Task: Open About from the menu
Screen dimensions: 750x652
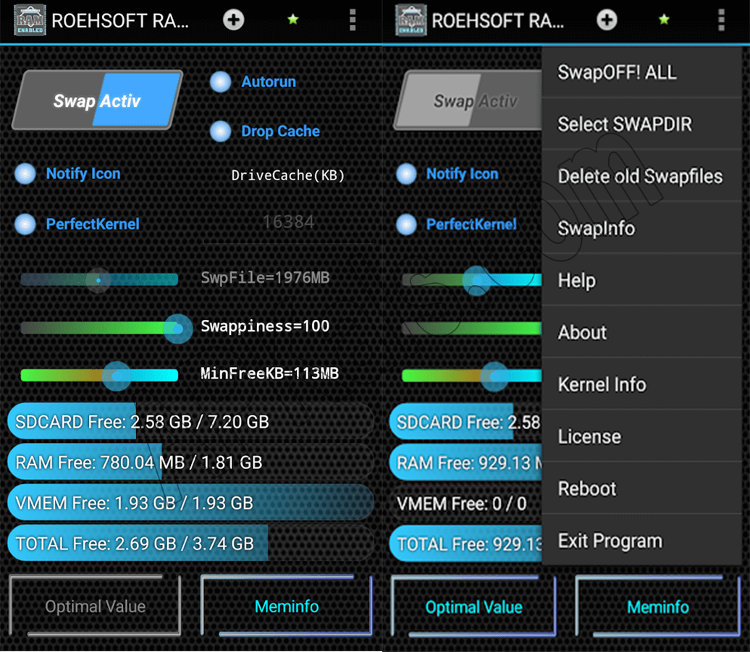Action: pyautogui.click(x=642, y=333)
